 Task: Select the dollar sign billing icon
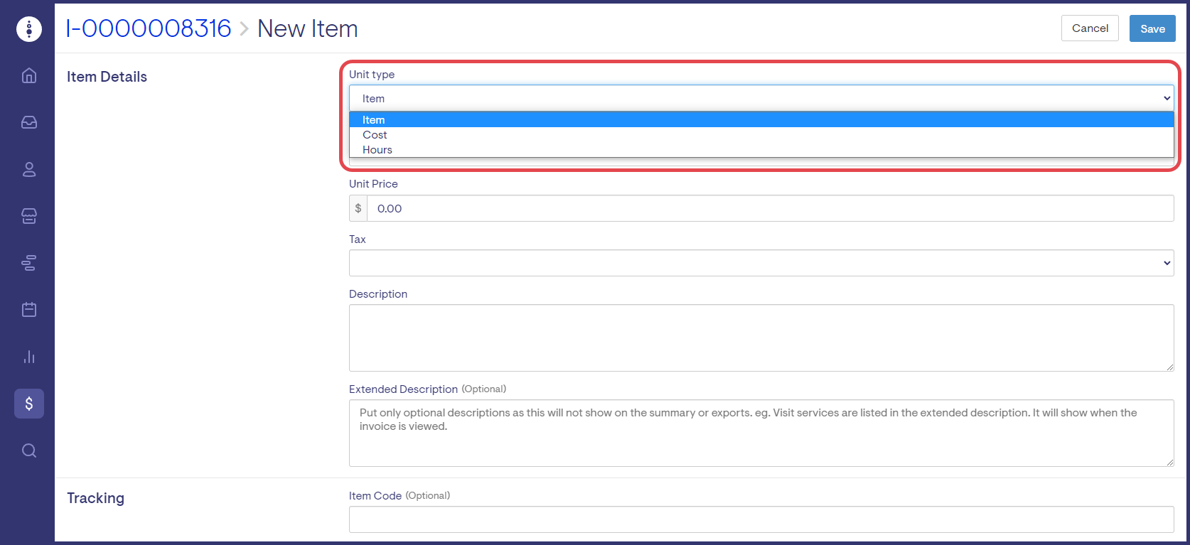(x=29, y=404)
